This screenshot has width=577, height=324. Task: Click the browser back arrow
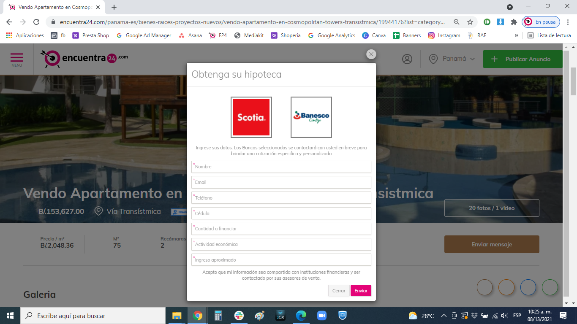9,22
